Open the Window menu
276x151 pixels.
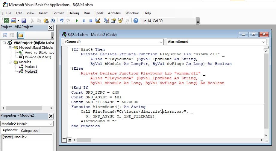pyautogui.click(x=132, y=13)
